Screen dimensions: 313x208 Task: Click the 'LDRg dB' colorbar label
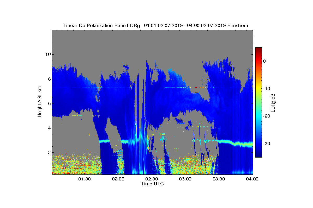click(273, 102)
